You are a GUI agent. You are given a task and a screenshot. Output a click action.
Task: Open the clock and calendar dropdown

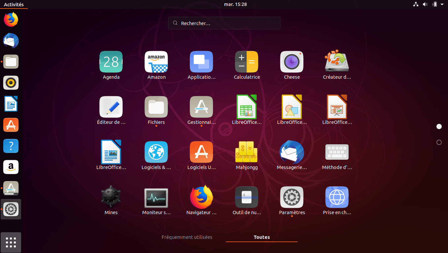click(235, 4)
